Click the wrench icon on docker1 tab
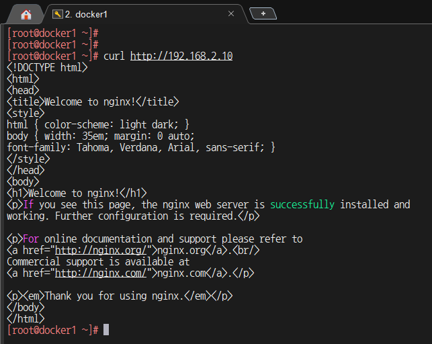Viewport: 432px width, 344px height. pyautogui.click(x=57, y=14)
